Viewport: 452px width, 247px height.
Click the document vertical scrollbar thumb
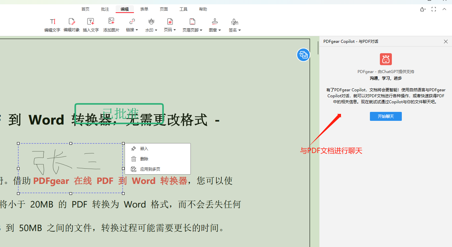318,47
